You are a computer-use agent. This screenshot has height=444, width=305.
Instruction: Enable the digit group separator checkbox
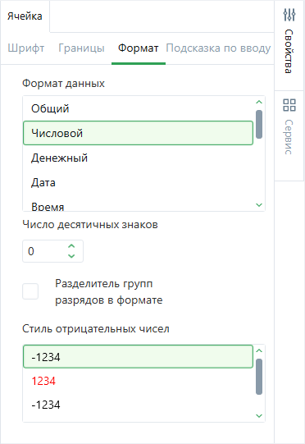30,291
